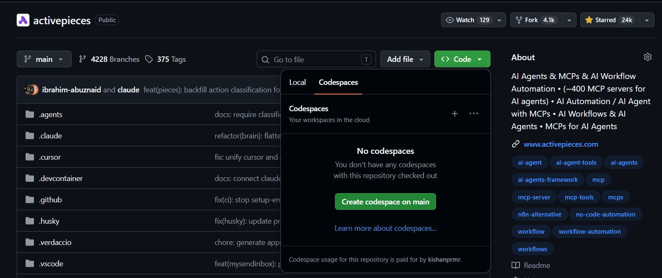
Task: Click the .devcontainer folder icon
Action: [30, 178]
